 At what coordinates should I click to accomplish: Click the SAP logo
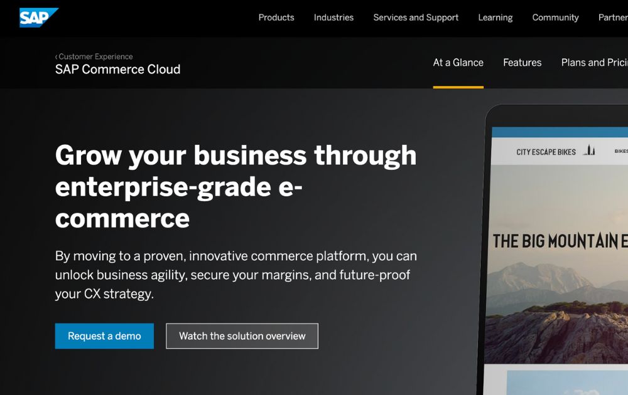(x=39, y=18)
